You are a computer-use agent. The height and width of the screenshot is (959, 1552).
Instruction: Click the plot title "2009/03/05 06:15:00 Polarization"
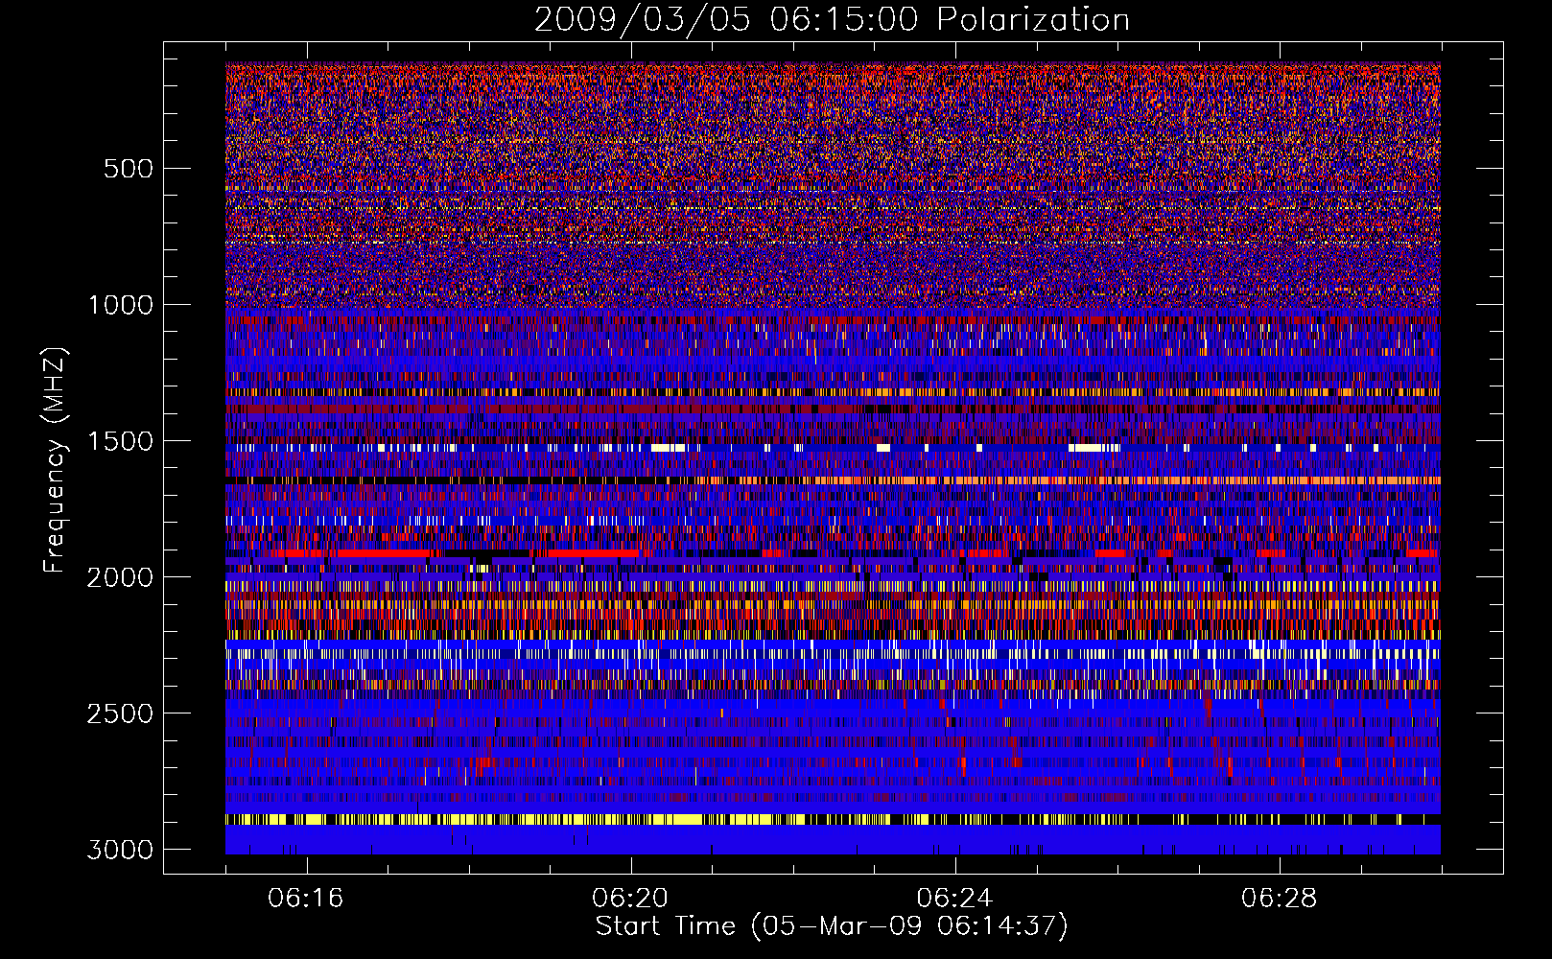tap(832, 20)
